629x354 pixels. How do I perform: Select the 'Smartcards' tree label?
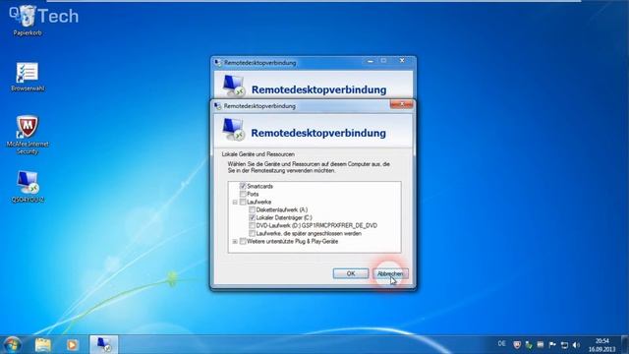[259, 186]
